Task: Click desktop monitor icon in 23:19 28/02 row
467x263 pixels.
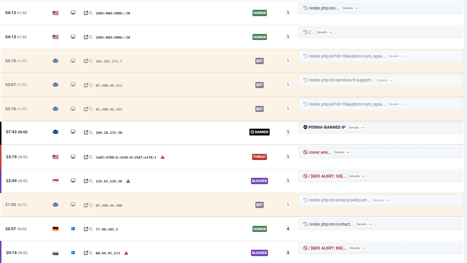Action: pyautogui.click(x=73, y=157)
